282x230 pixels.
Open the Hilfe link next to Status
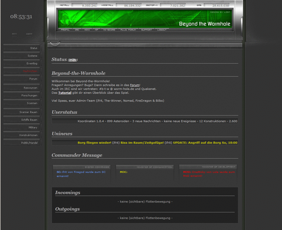point(72,60)
